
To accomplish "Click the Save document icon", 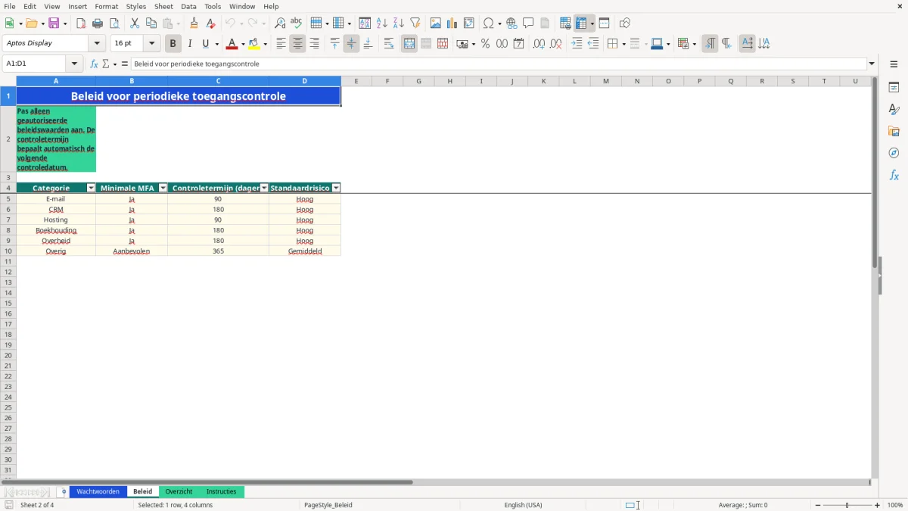I will pos(54,23).
